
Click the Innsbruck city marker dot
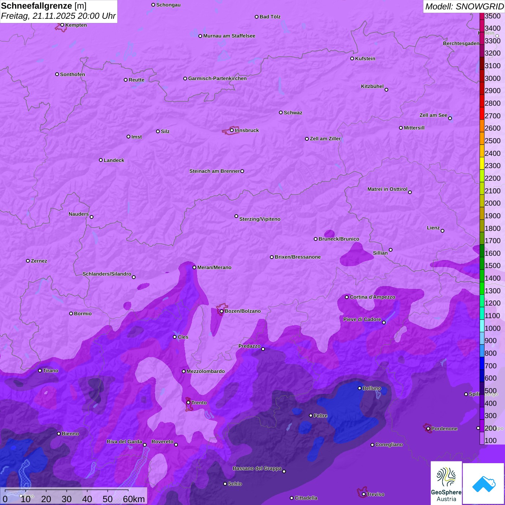[232, 130]
